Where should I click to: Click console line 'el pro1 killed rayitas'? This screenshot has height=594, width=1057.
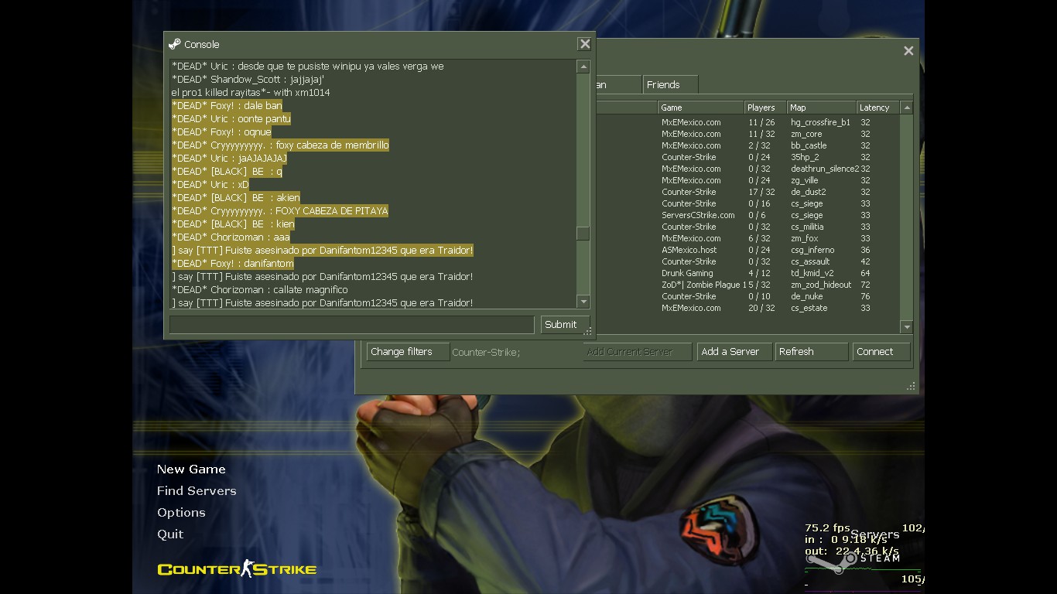pos(251,93)
